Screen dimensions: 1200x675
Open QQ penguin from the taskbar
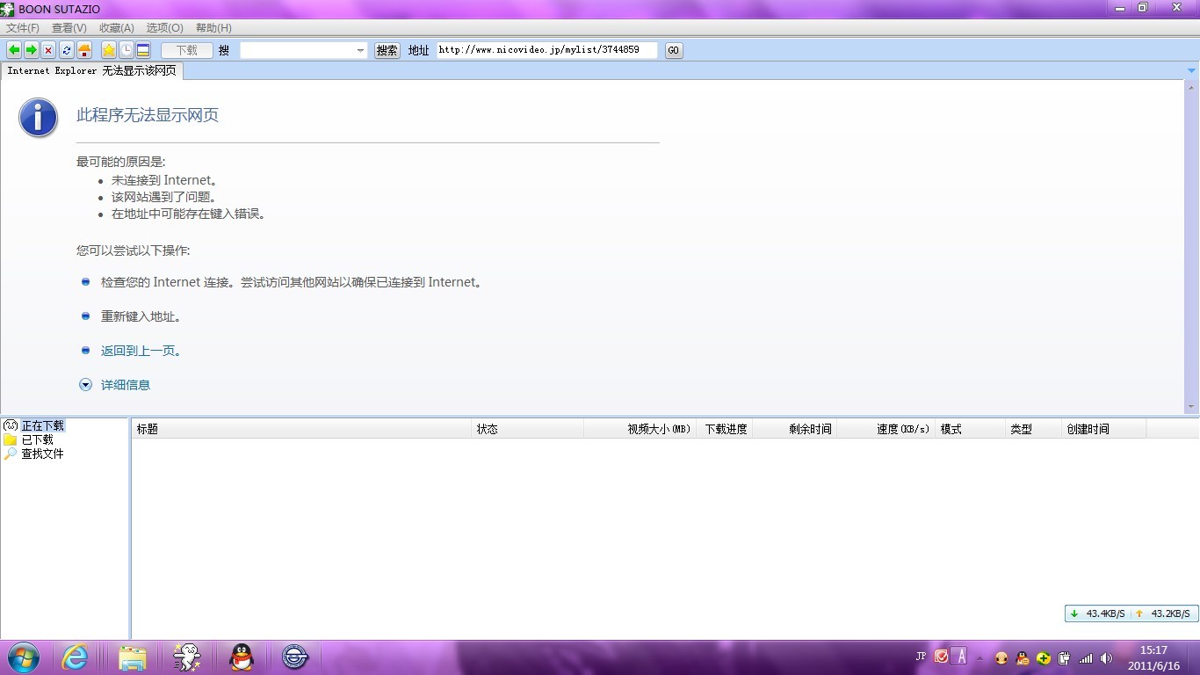241,657
